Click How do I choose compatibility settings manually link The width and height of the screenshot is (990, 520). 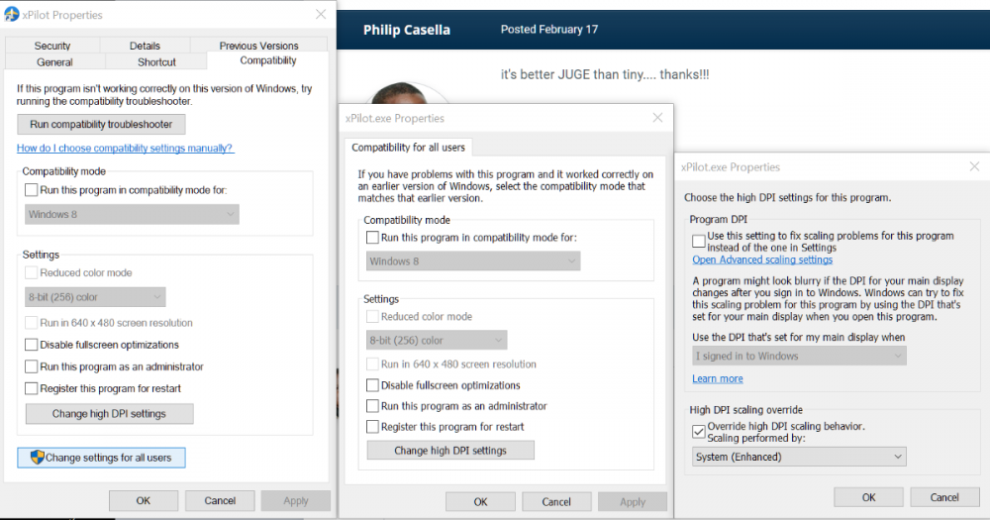point(125,149)
